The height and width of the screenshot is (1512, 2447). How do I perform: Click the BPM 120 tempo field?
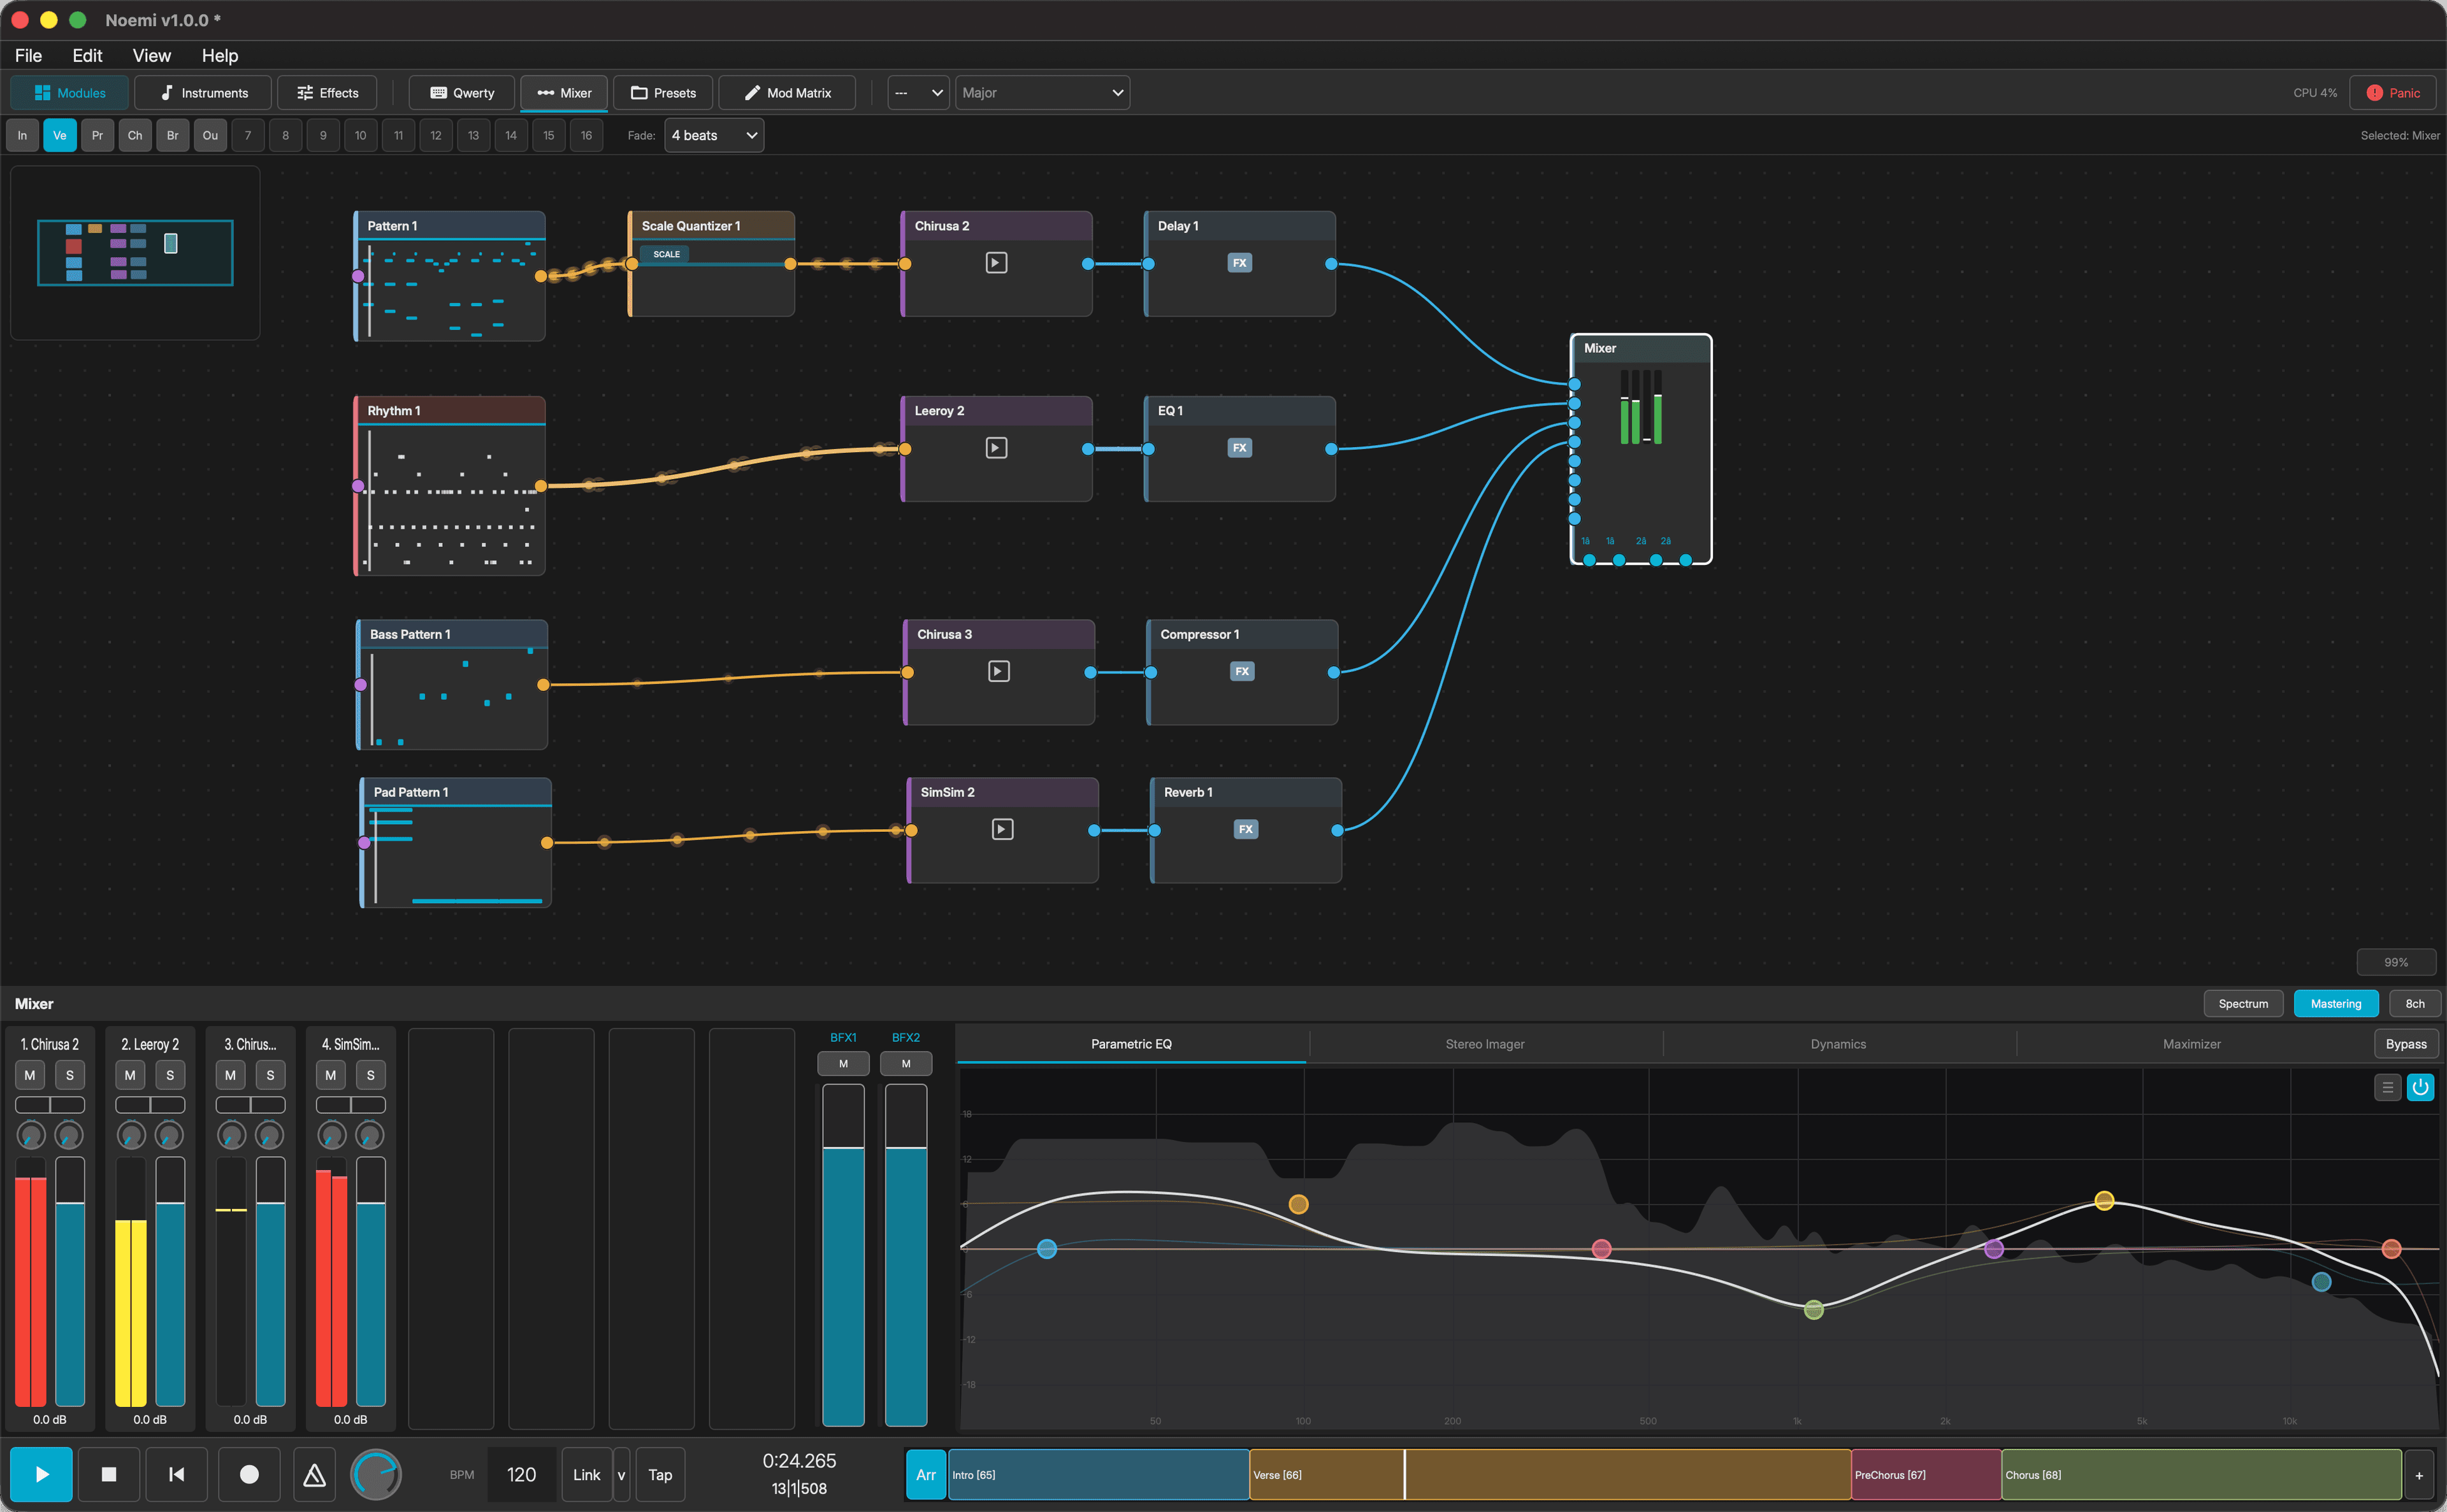pyautogui.click(x=521, y=1474)
